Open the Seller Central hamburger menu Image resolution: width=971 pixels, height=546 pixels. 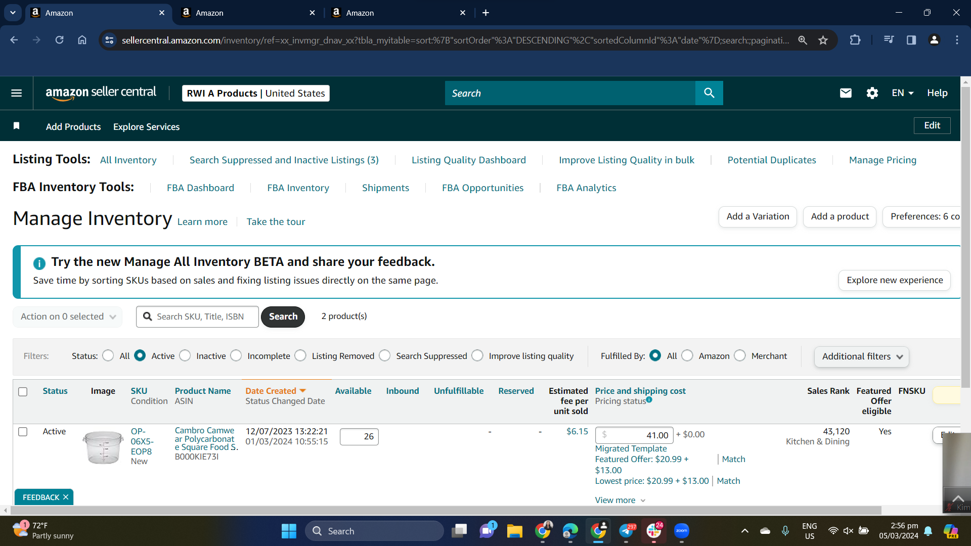coord(16,93)
